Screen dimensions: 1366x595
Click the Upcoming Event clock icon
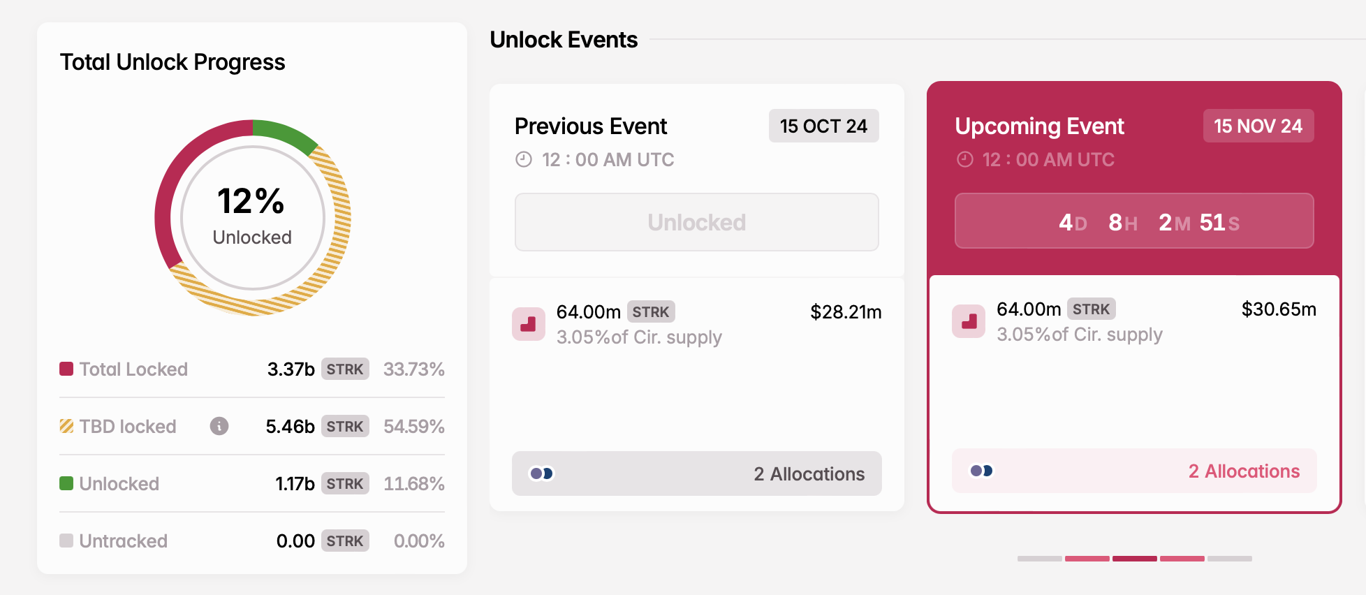[x=964, y=160]
